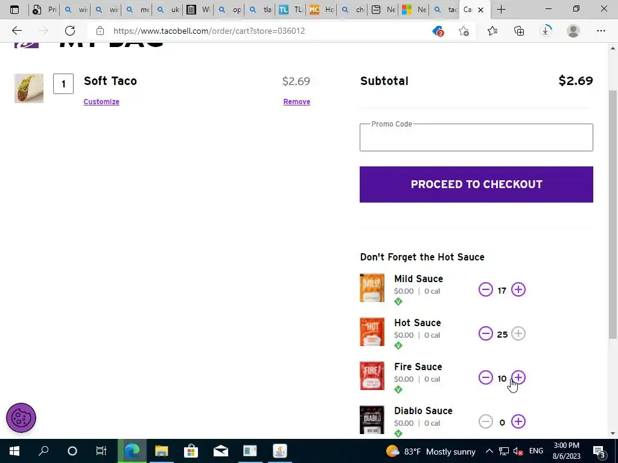Open Microsoft Store from taskbar

point(191,451)
